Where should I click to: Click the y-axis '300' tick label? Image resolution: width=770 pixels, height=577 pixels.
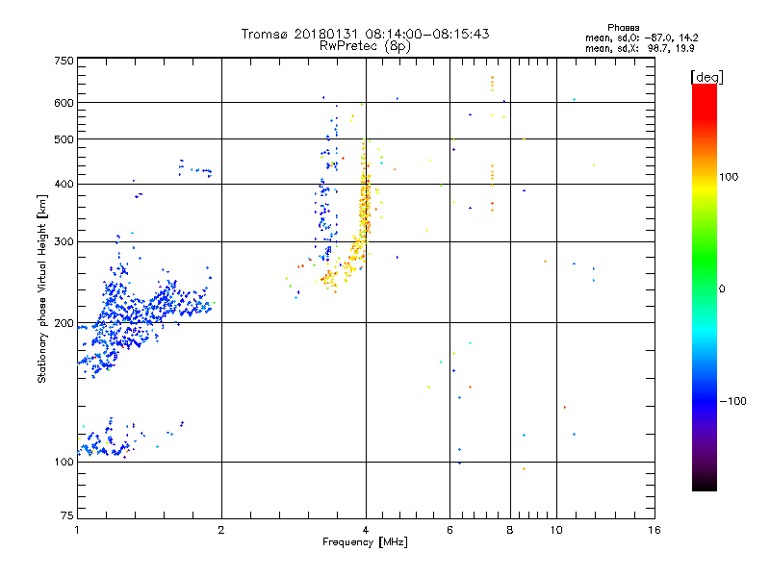click(x=64, y=242)
